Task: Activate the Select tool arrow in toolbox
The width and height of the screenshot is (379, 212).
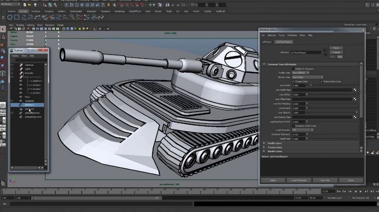Action: click(x=3, y=29)
